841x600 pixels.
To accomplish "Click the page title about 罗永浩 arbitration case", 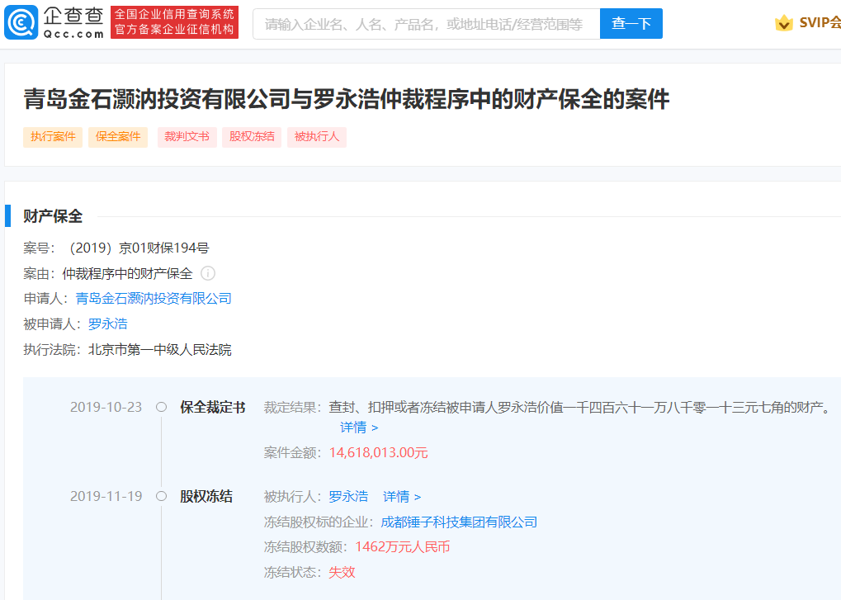I will (347, 99).
